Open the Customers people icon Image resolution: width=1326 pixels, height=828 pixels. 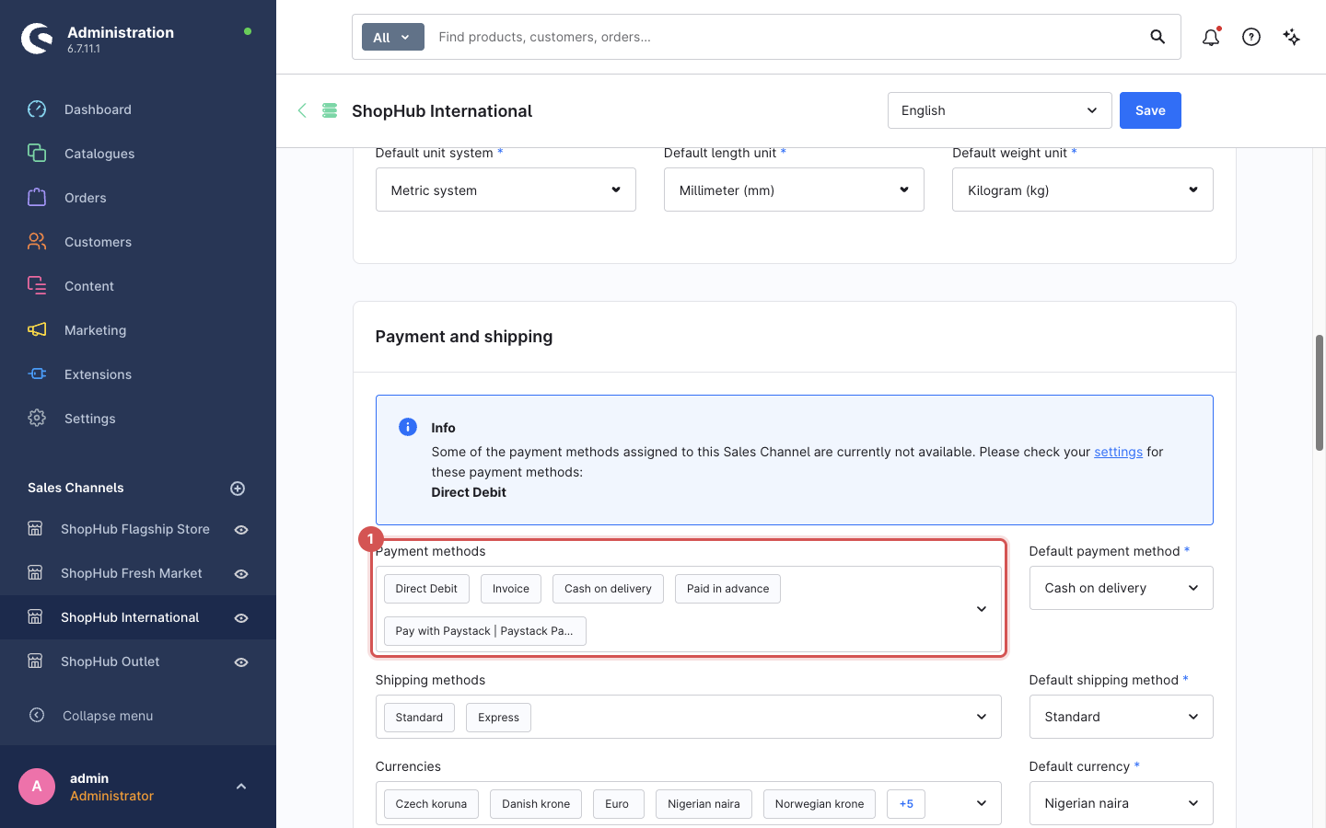(x=37, y=242)
